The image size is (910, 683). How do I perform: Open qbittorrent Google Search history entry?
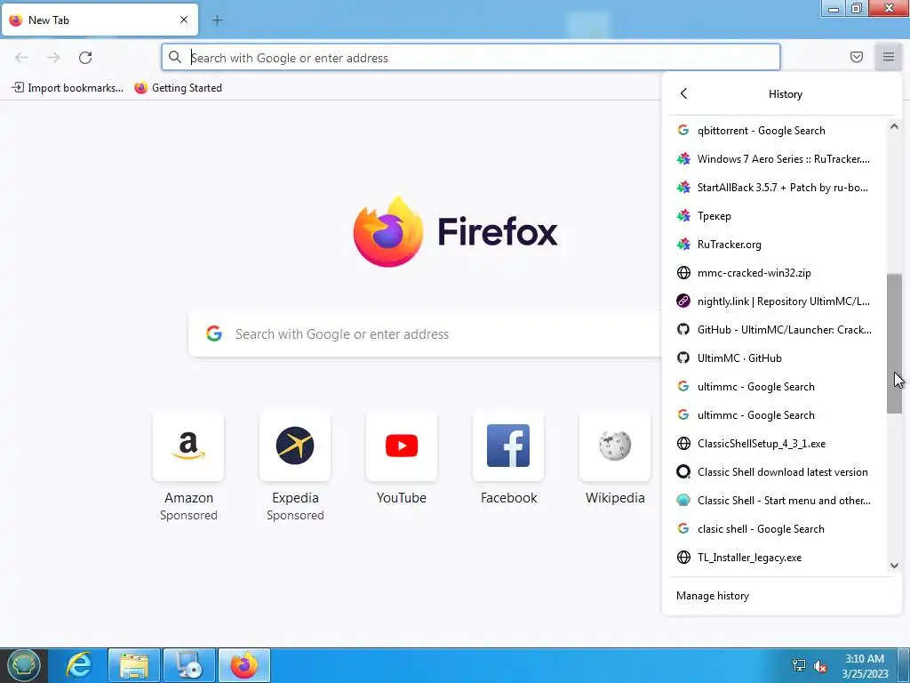point(777,131)
